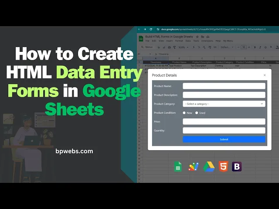The height and width of the screenshot is (209, 279).
Task: Open the Data menu
Action: point(188,41)
